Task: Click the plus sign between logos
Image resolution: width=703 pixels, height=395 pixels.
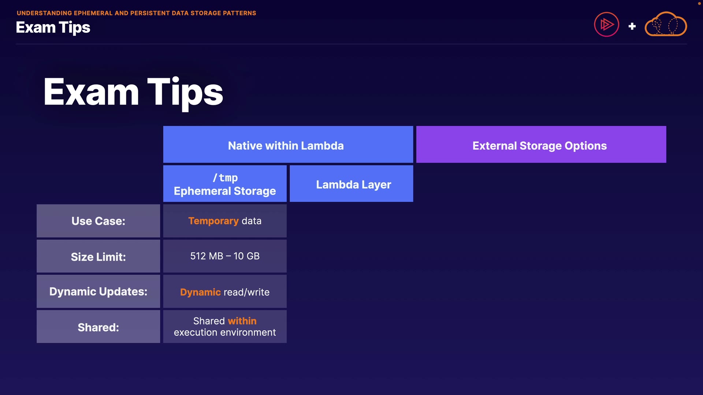Action: pos(632,26)
